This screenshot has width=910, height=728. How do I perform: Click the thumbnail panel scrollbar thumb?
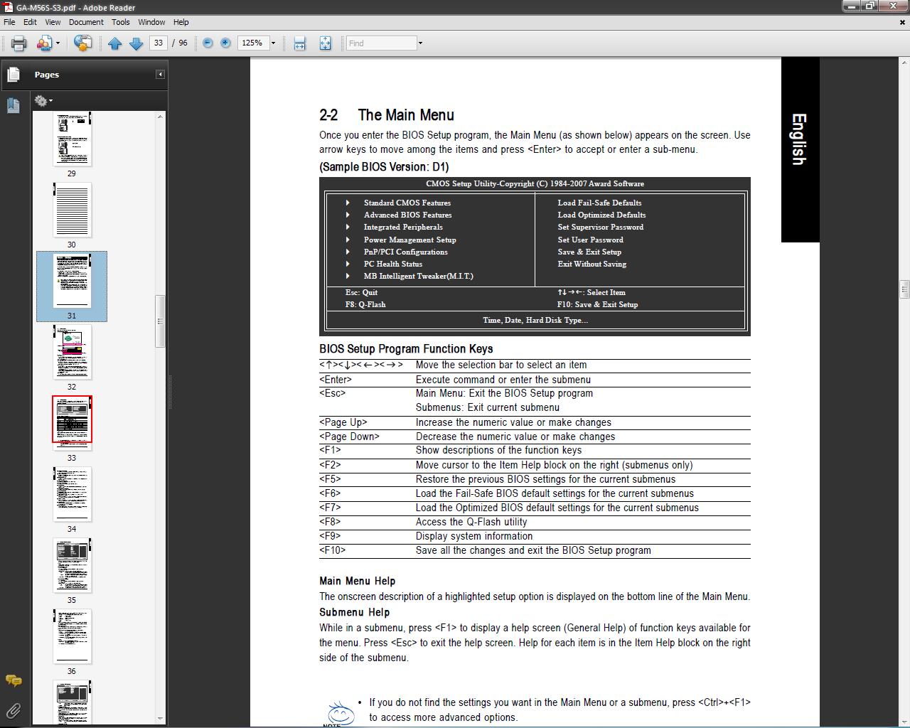click(160, 321)
